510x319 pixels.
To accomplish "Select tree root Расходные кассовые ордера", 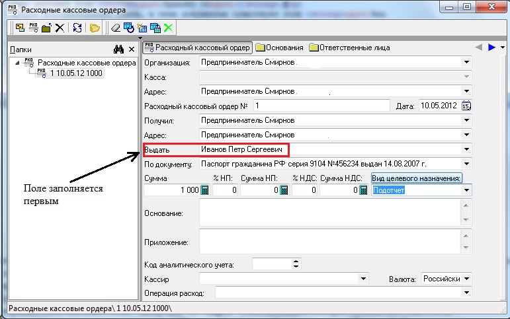I will 87,63.
